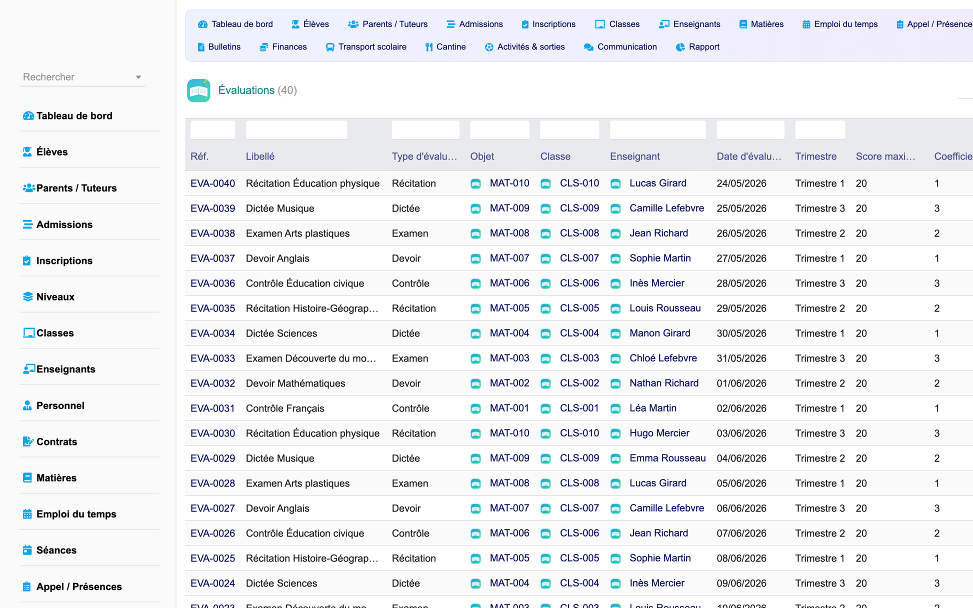973x608 pixels.
Task: Open the Rapport tab
Action: [697, 47]
